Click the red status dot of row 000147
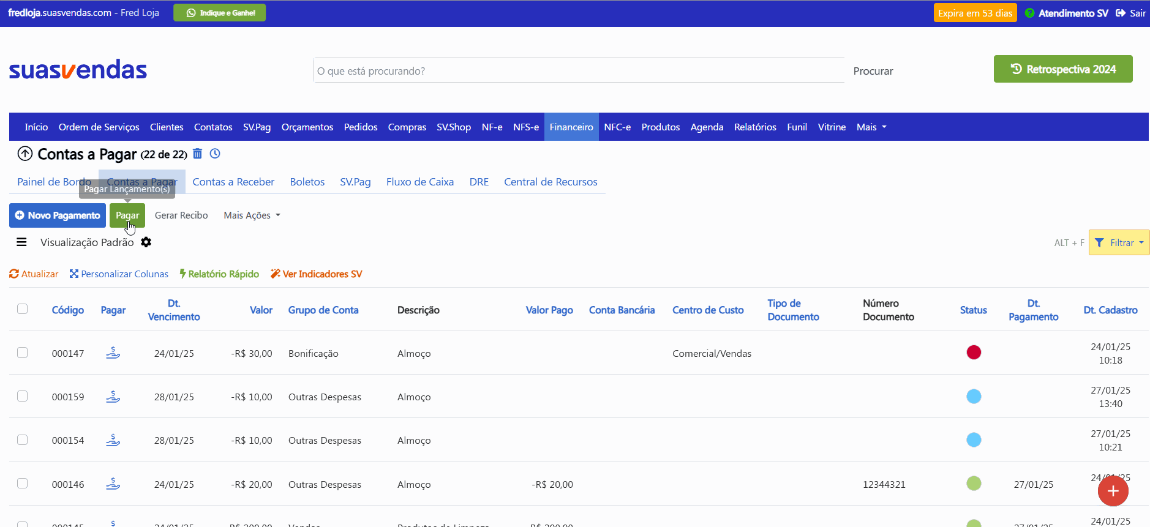1150x527 pixels. [x=974, y=353]
